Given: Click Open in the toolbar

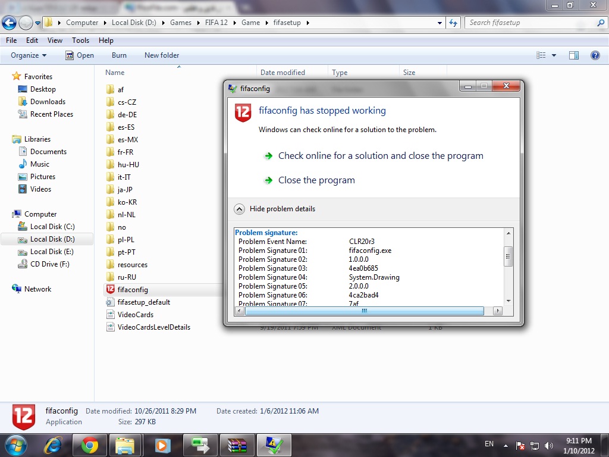Looking at the screenshot, I should point(80,55).
